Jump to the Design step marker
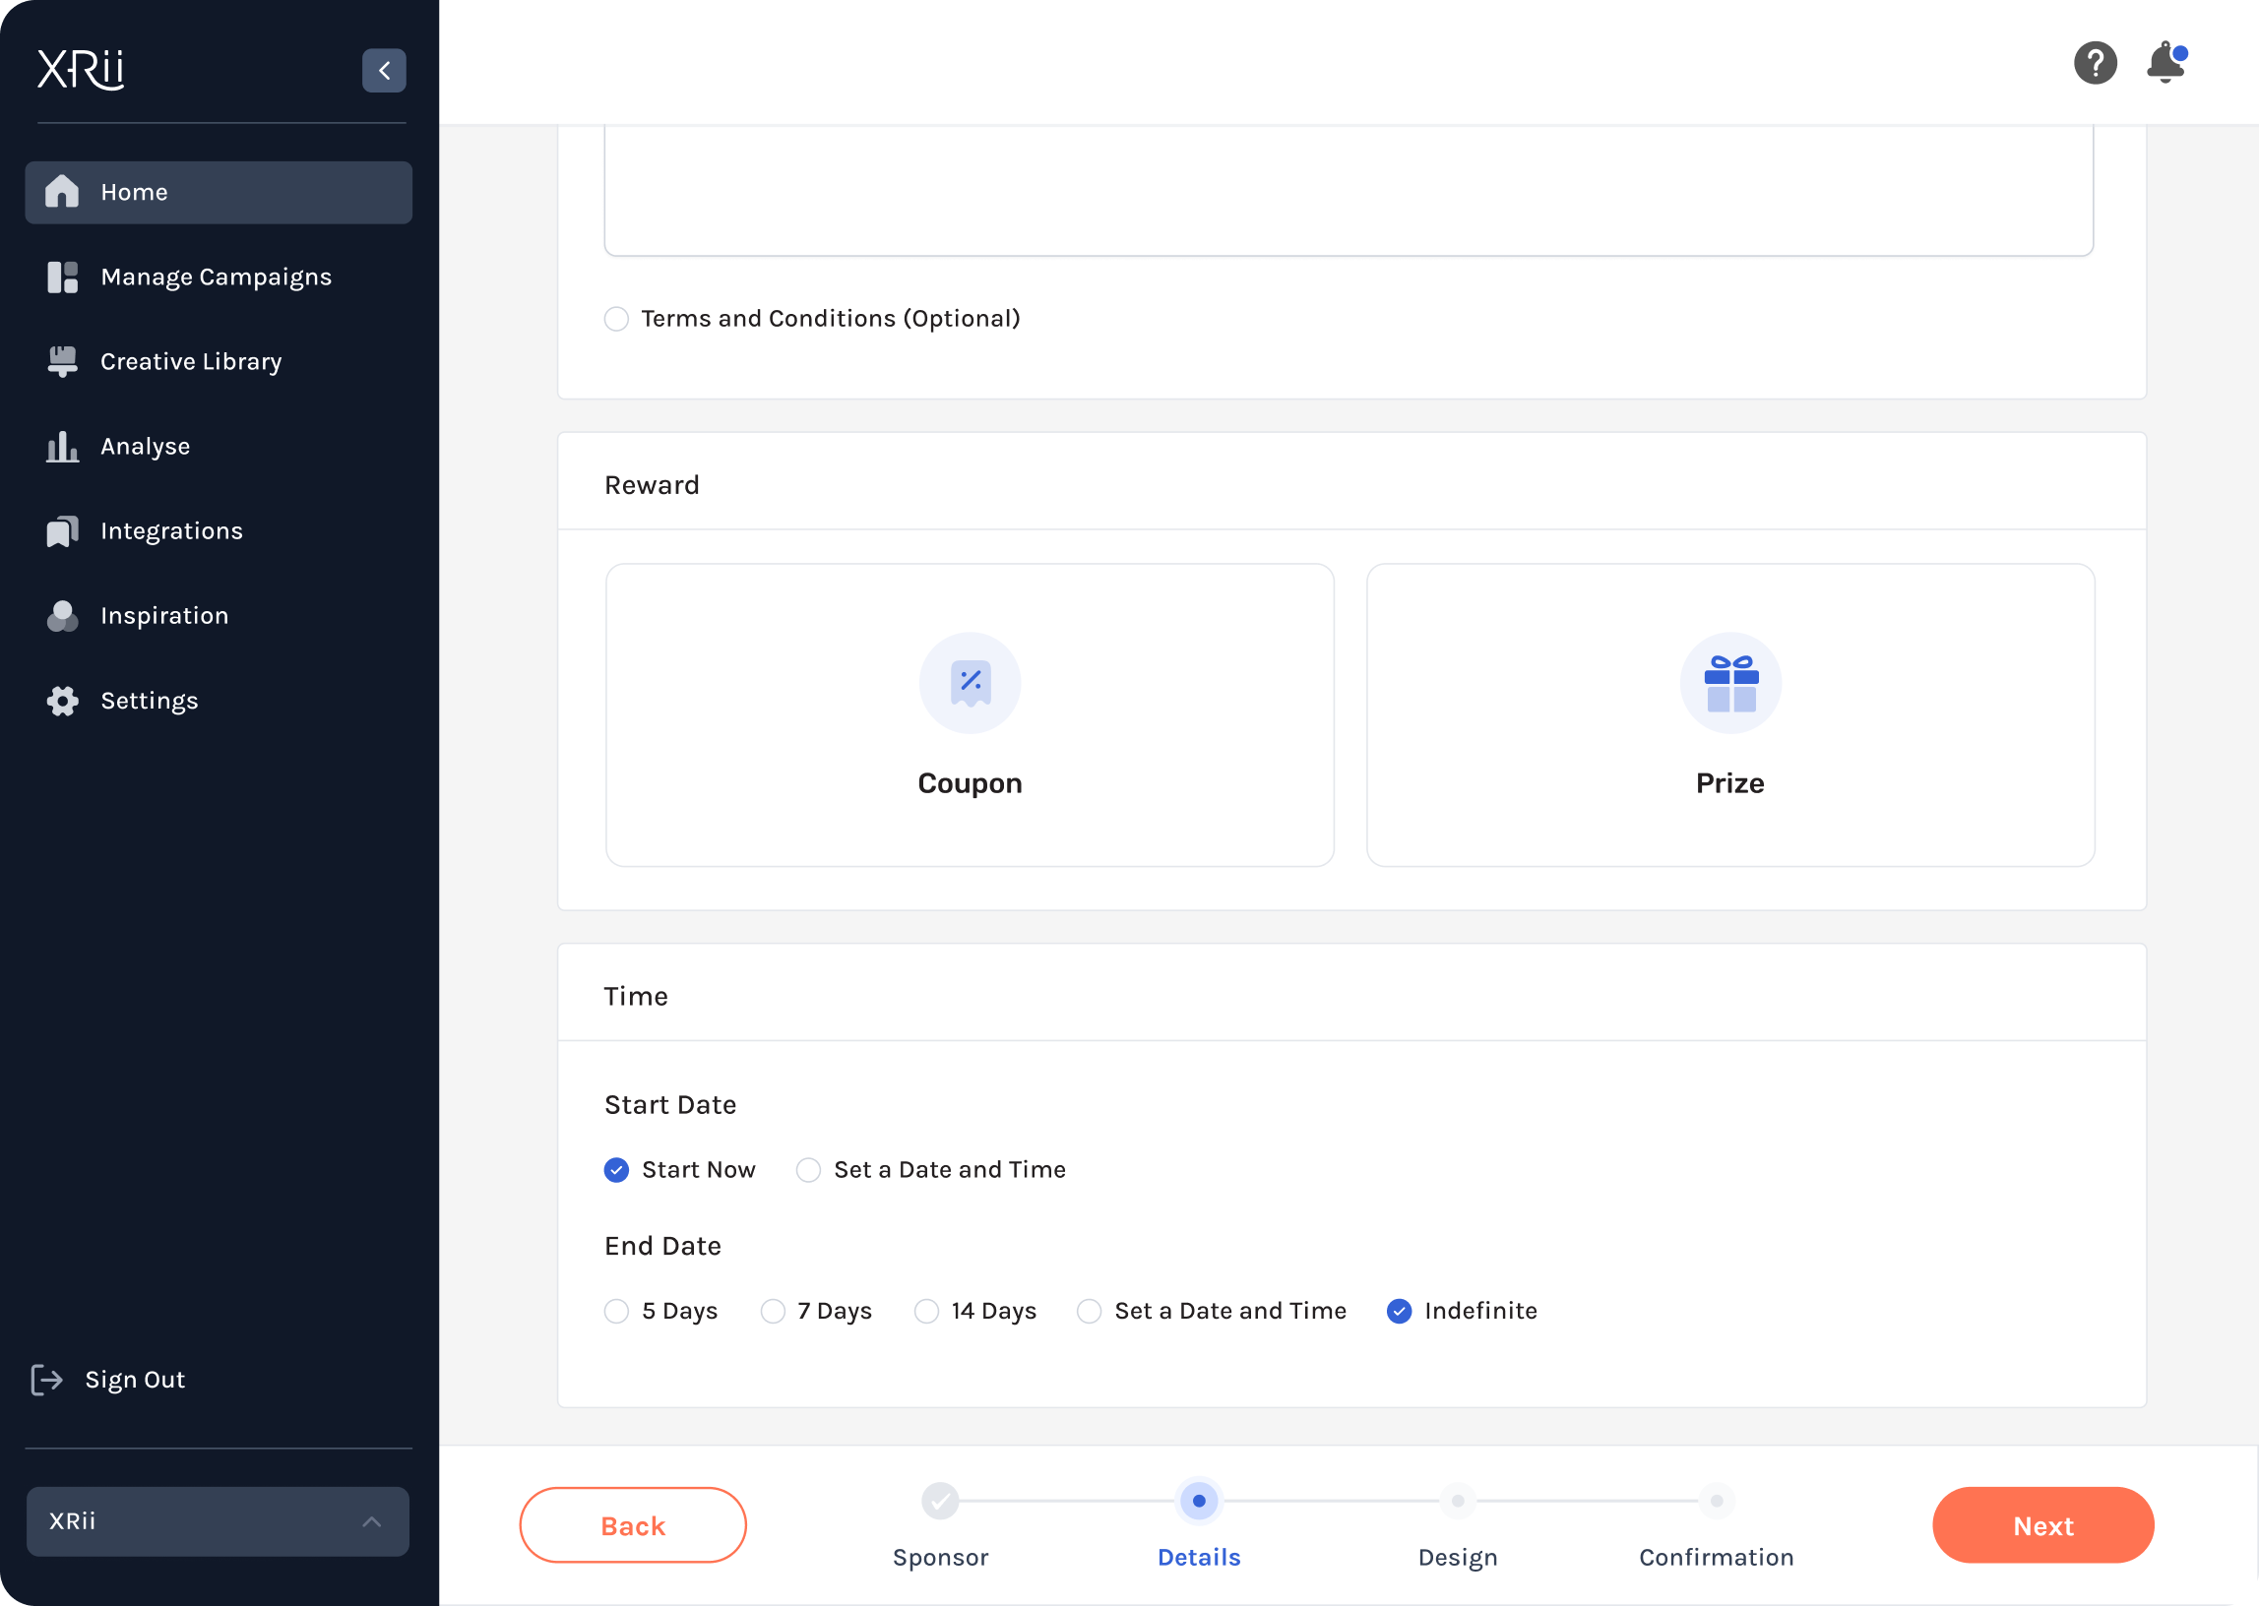Screen dimensions: 2259x1606 click(x=1457, y=1501)
